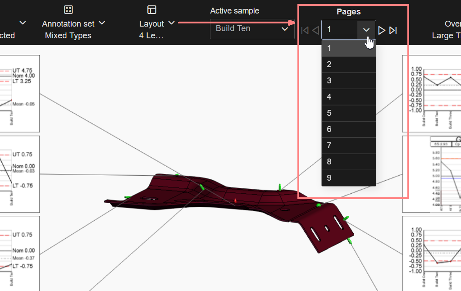Click the Layout panel icon
This screenshot has width=461, height=291.
151,10
